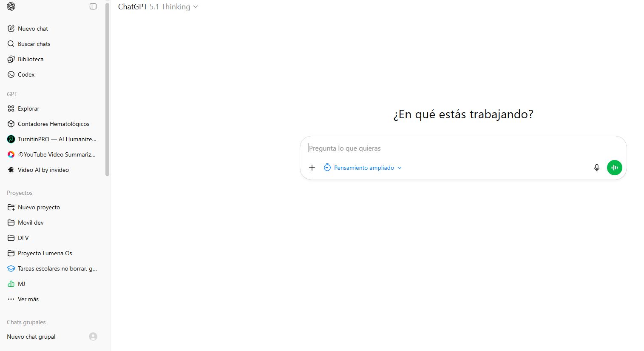The height and width of the screenshot is (351, 644).
Task: Open the Proyecto Lumena Os project
Action: click(45, 253)
